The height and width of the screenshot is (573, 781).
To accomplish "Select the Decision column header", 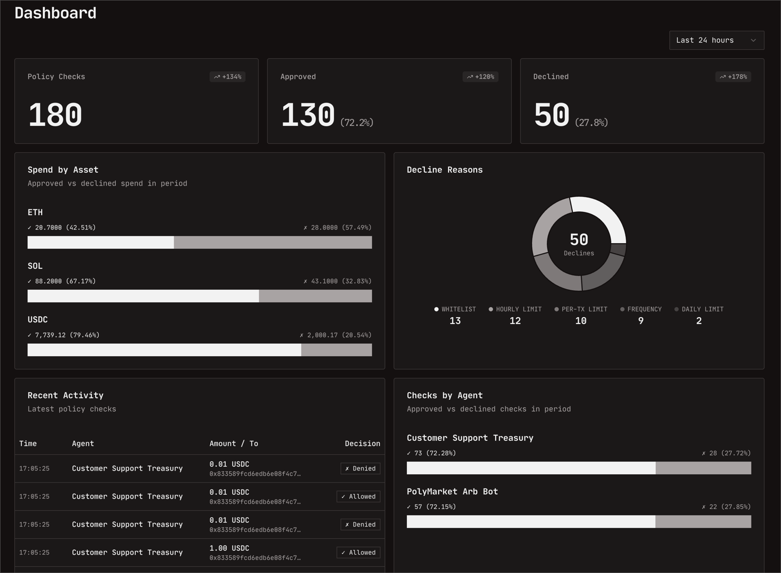I will pyautogui.click(x=362, y=443).
